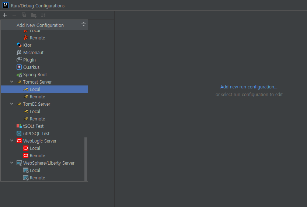Click the minus Remove Configuration icon
The image size is (307, 207).
(14, 15)
